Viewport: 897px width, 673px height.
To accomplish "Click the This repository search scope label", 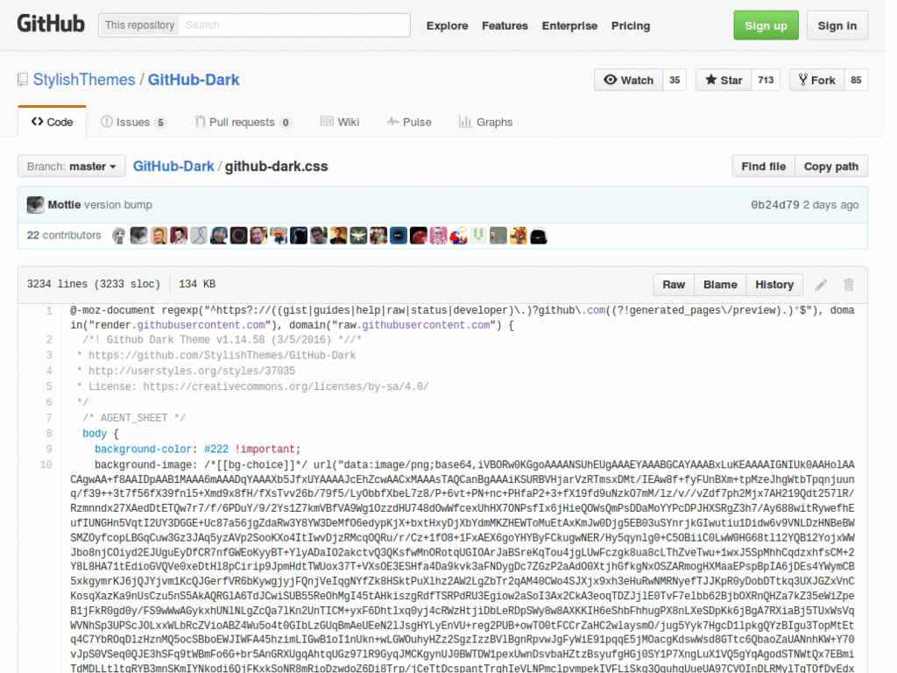I will point(139,25).
